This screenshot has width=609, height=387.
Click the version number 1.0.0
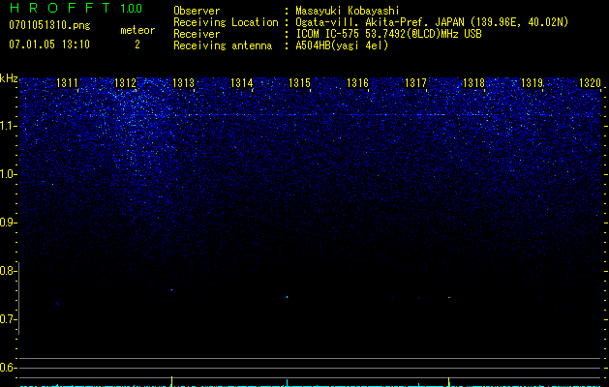[x=131, y=9]
